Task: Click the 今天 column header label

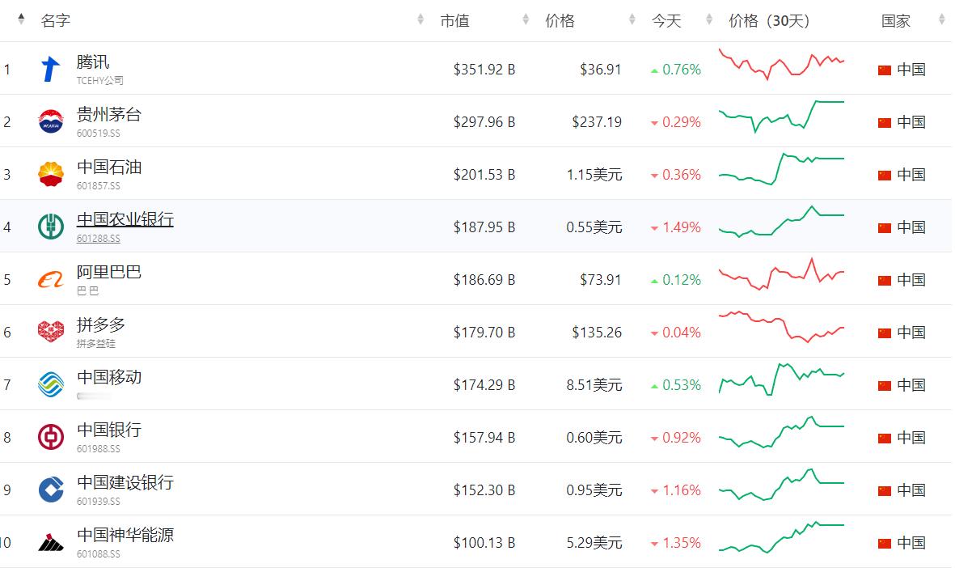Action: click(x=666, y=21)
